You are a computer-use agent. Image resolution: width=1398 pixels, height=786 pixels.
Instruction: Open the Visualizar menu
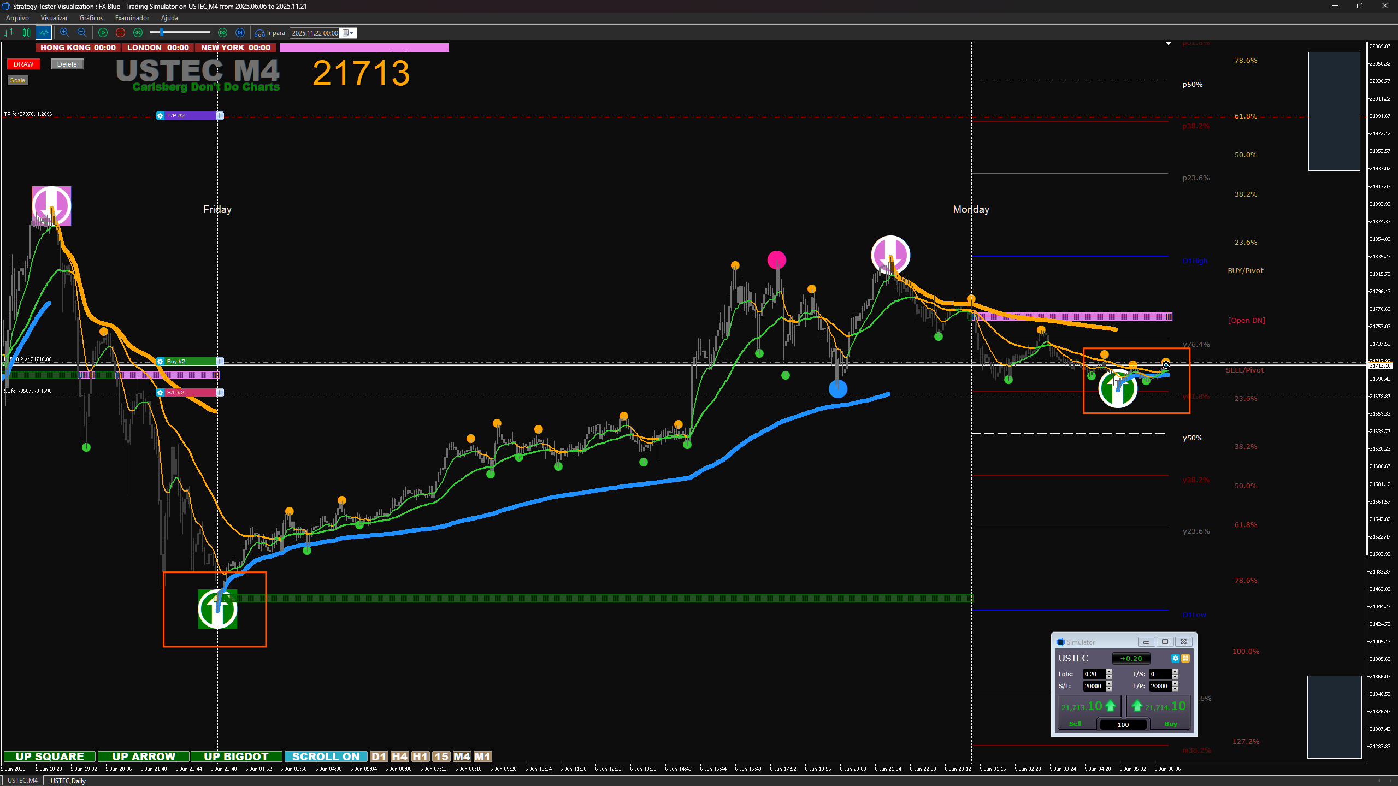point(54,18)
